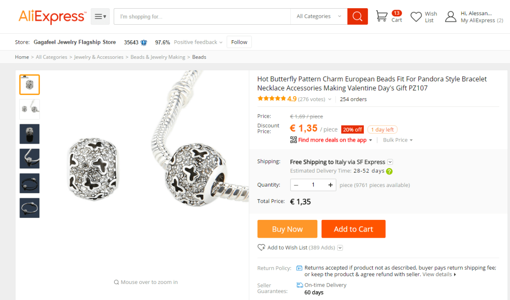Click the Beads & Jewelry Making breadcrumb
The height and width of the screenshot is (300, 510).
[x=158, y=57]
